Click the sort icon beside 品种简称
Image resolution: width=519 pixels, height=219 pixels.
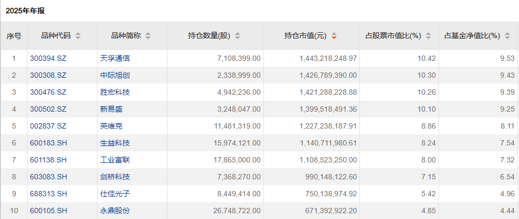pos(148,36)
